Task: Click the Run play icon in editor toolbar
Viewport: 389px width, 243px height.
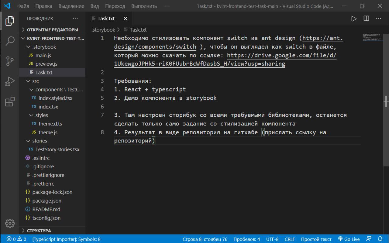Action: (x=354, y=19)
